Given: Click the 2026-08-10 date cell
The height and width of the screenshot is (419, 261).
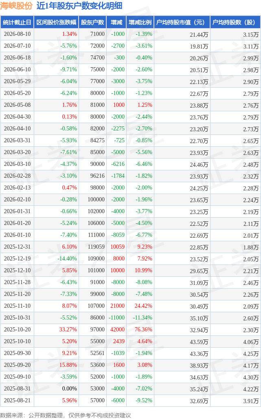Looking at the screenshot, I should coord(18,34).
